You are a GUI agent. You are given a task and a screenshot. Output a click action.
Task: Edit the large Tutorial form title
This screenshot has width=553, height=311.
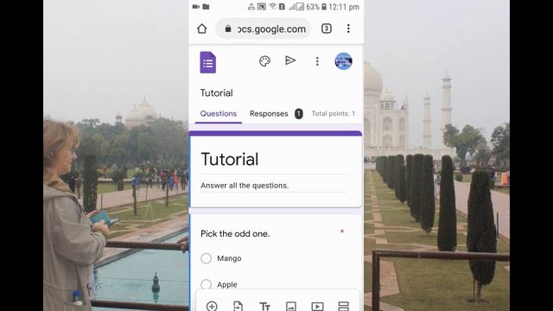tap(230, 159)
